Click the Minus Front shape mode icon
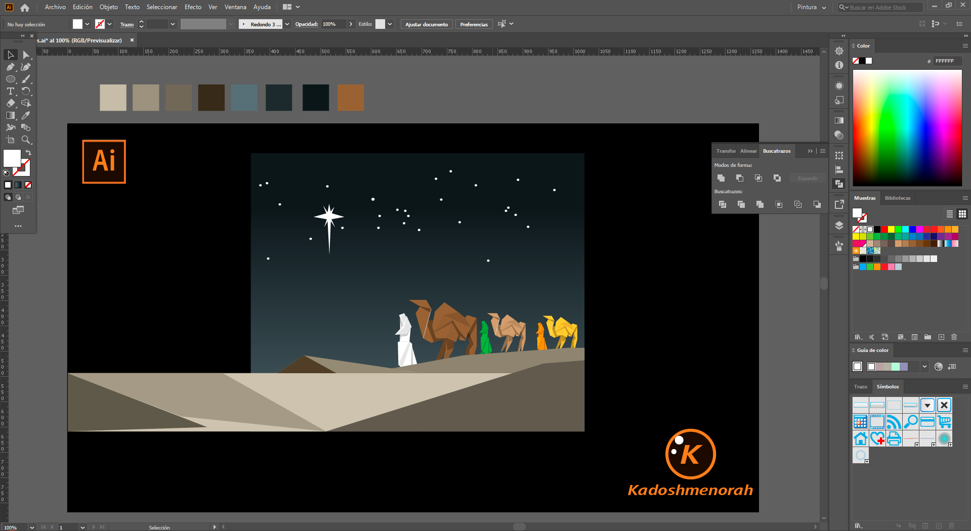The height and width of the screenshot is (531, 971). click(740, 178)
